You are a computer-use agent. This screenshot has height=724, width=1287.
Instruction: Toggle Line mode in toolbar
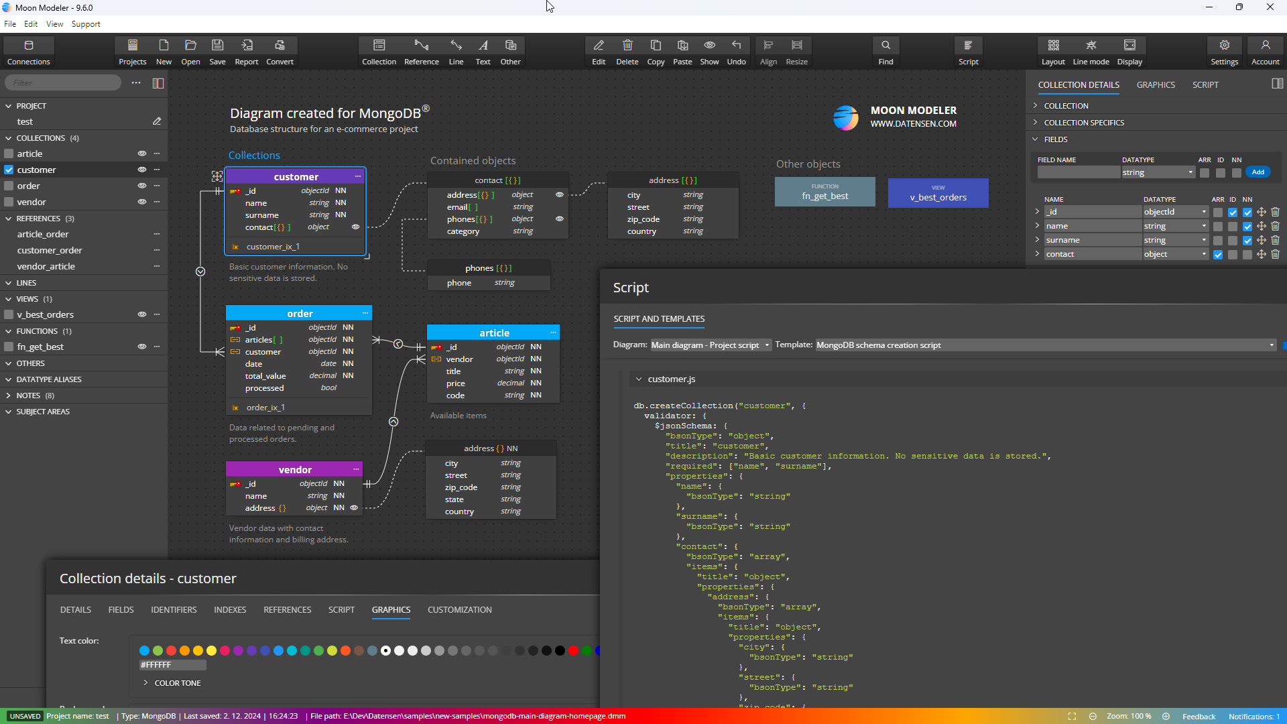coord(1091,51)
